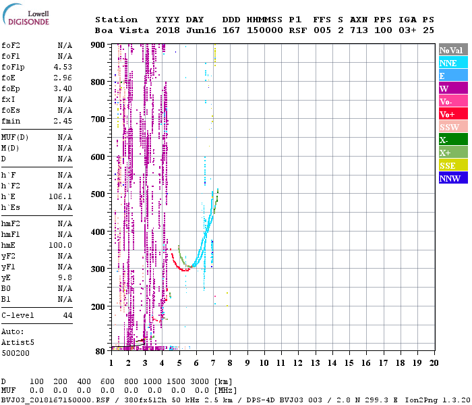The image size is (472, 405).
Task: Select the NoVal gray legend swatch
Action: 453,50
